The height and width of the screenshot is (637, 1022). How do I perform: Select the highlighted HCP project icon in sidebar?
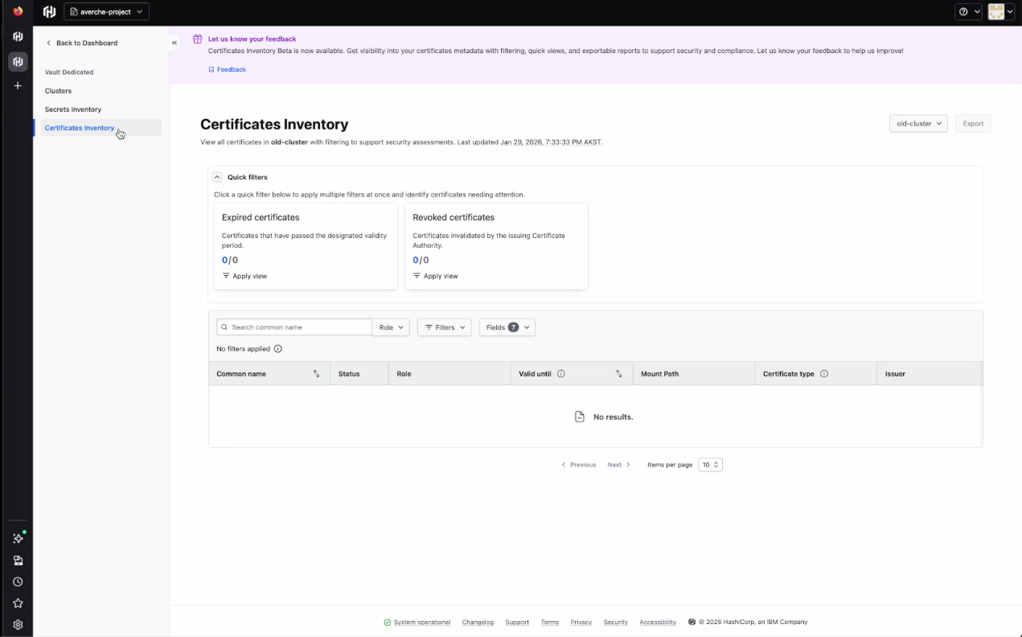18,61
